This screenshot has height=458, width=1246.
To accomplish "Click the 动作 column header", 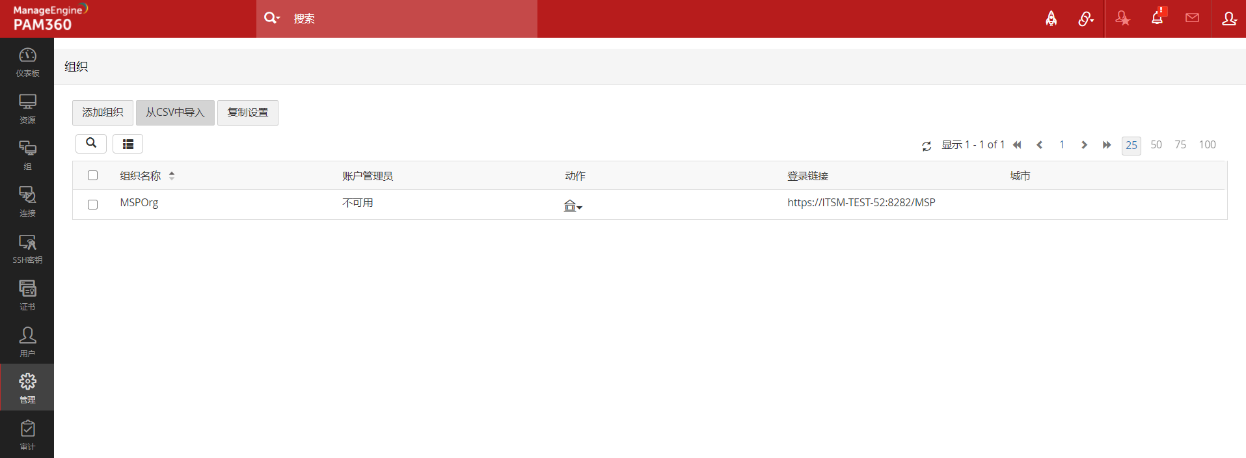I will coord(575,176).
